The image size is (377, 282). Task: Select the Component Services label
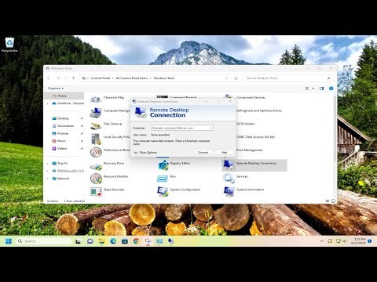point(251,98)
